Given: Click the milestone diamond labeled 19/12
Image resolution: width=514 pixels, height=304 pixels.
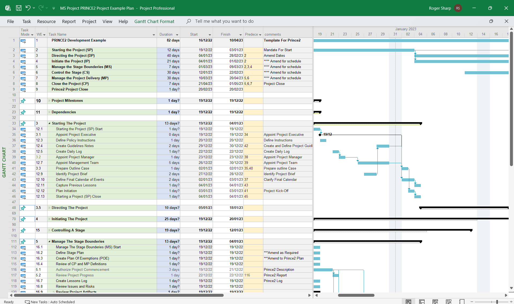Looking at the screenshot, I should click(320, 135).
